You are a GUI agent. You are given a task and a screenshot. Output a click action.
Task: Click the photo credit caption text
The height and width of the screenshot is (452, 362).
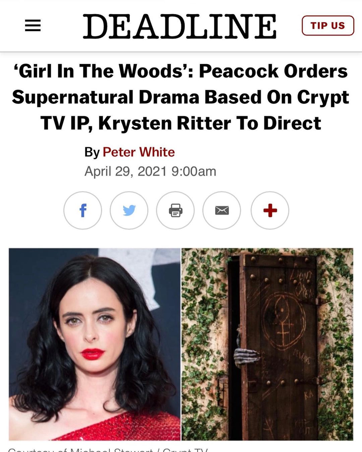tap(108, 449)
